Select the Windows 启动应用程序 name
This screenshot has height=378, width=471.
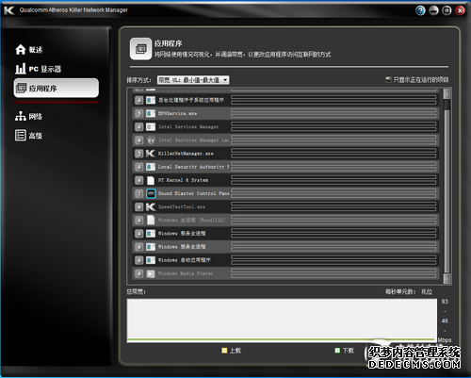pyautogui.click(x=185, y=260)
